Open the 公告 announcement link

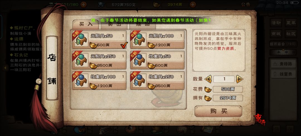pyautogui.click(x=246, y=5)
